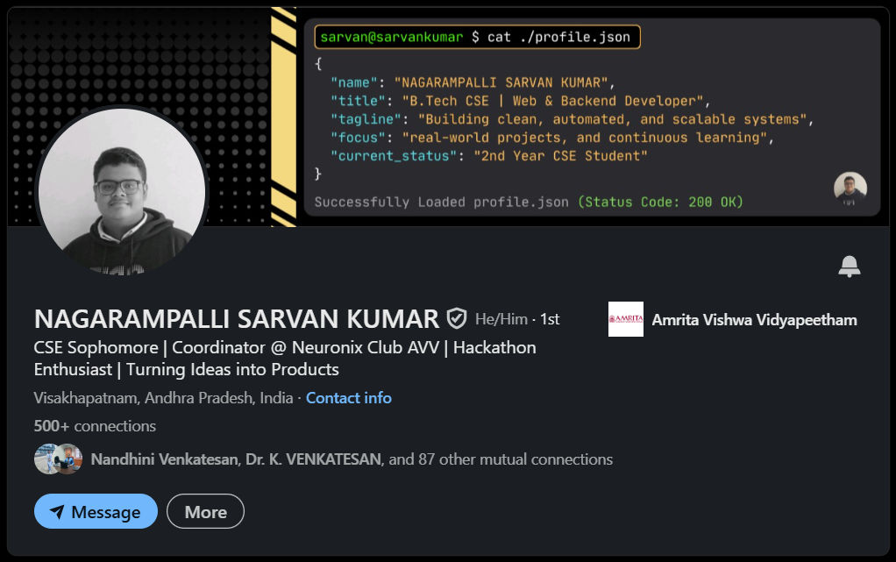Click the banner "tagline" JSON line
The image size is (896, 562).
[x=572, y=119]
